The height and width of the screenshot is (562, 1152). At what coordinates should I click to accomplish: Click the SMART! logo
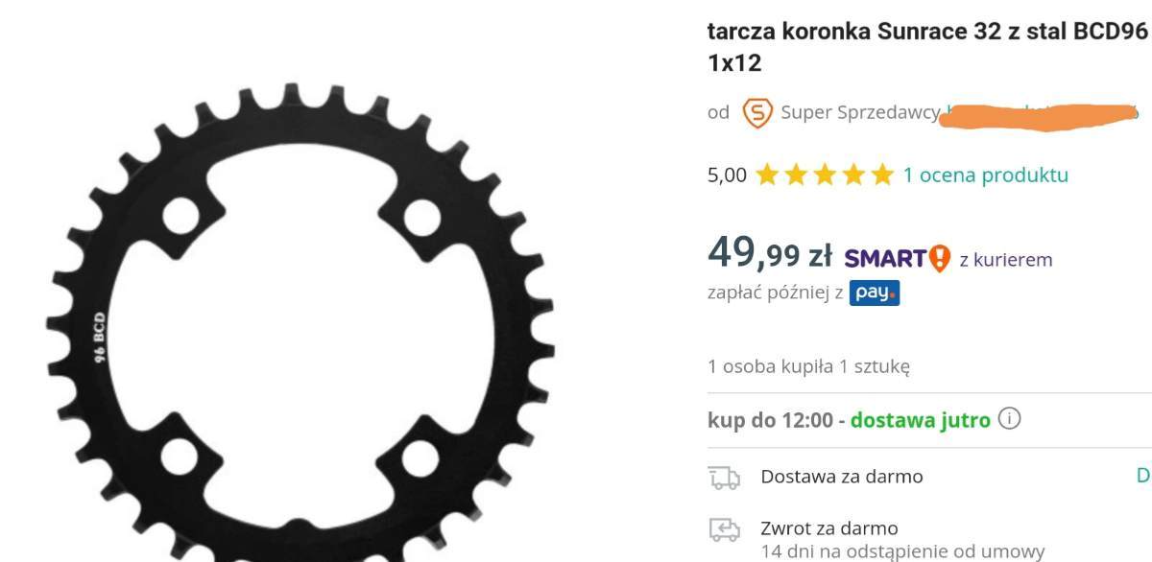898,258
